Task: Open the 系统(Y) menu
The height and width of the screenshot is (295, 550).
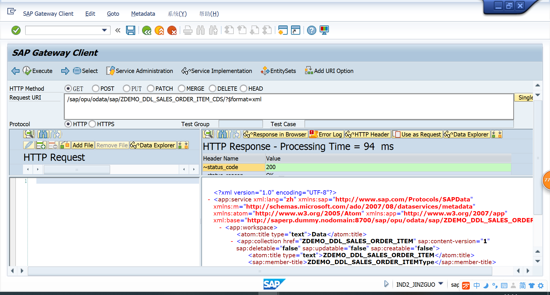Action: coord(177,14)
